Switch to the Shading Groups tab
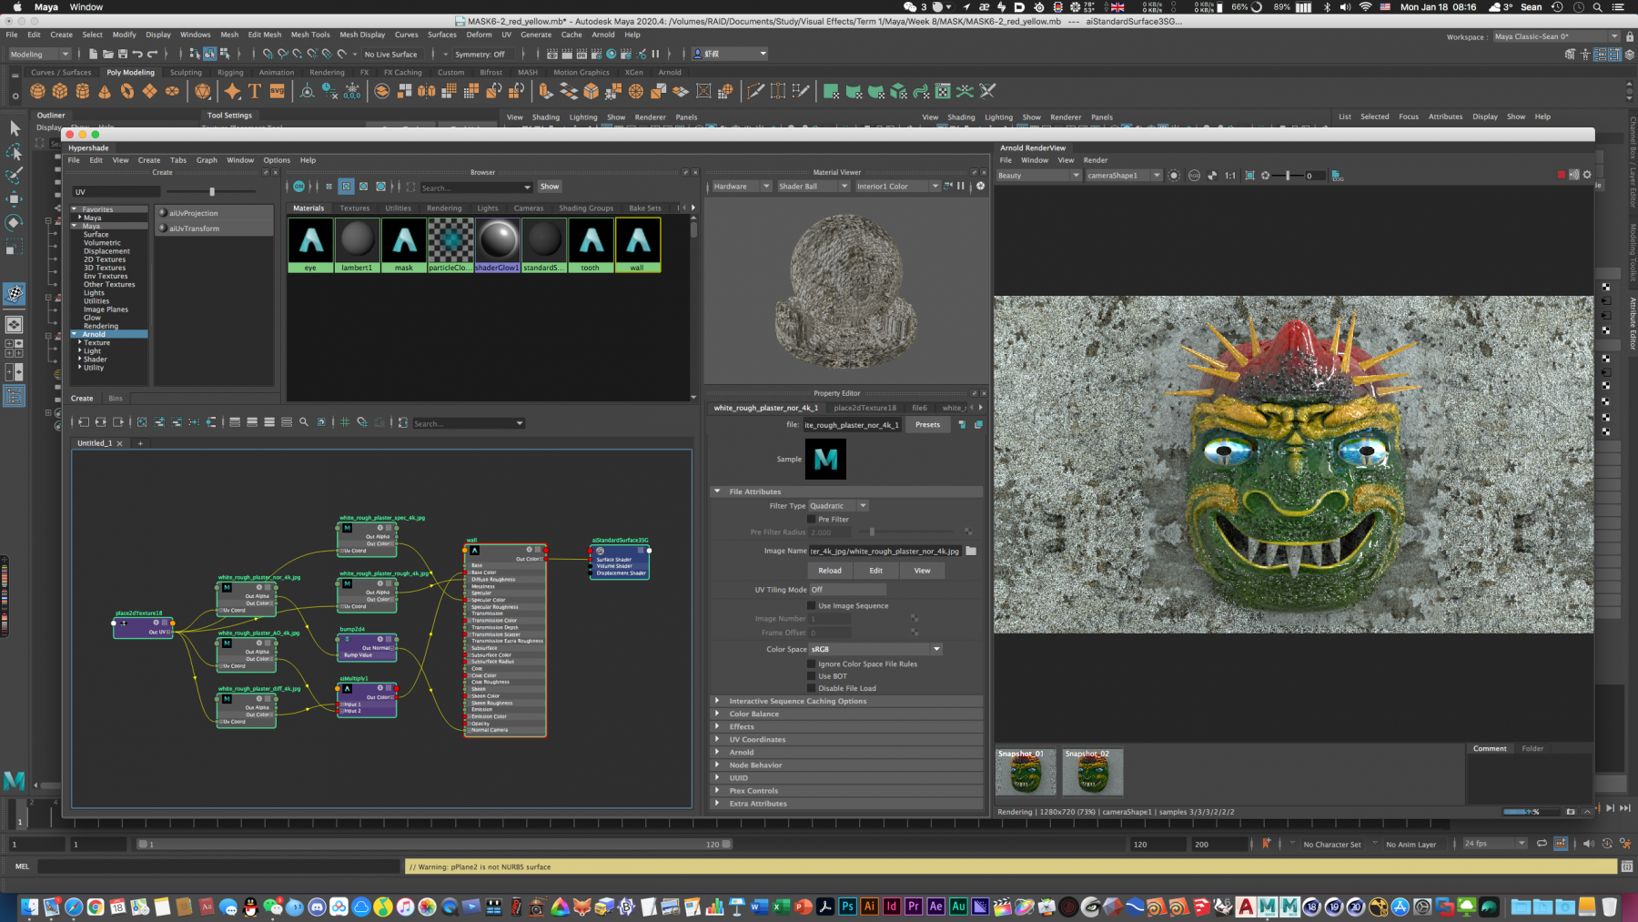The width and height of the screenshot is (1638, 922). tap(586, 208)
